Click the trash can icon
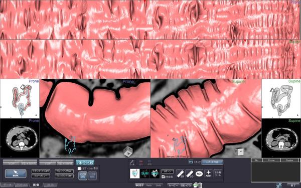301x188 pixels. 200,185
